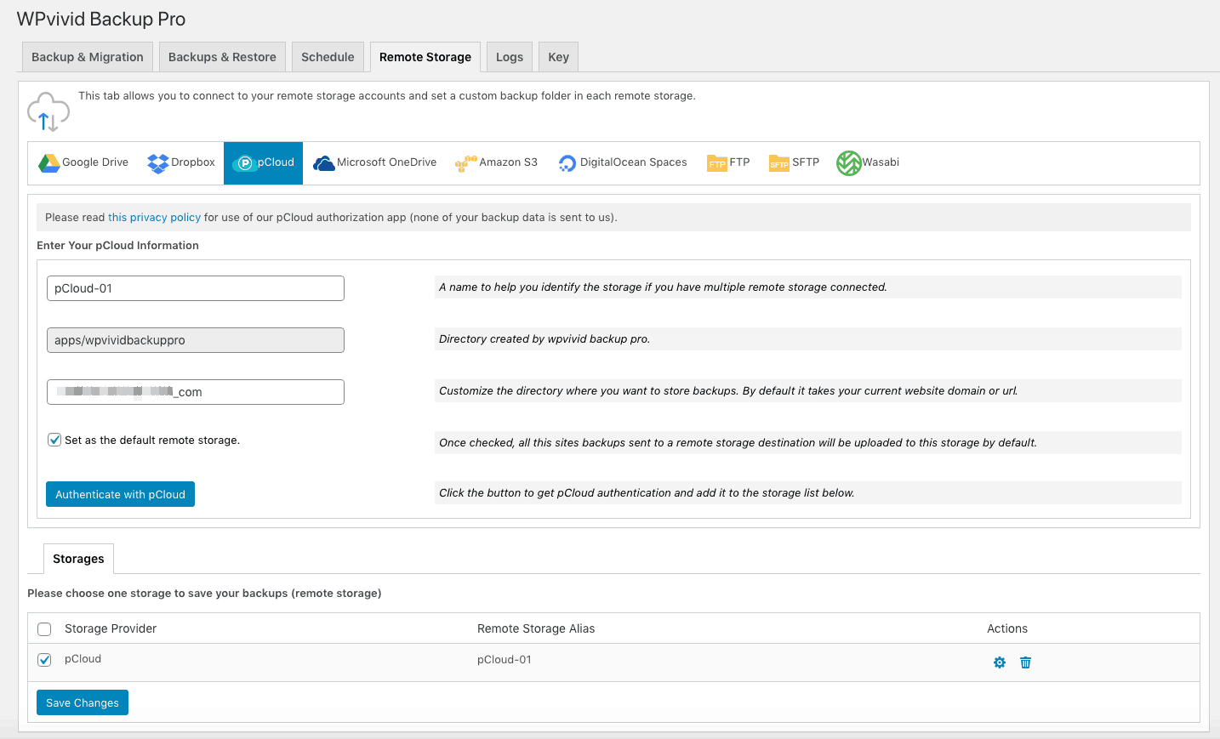Click the pCloud-01 alias table cell

(x=505, y=660)
